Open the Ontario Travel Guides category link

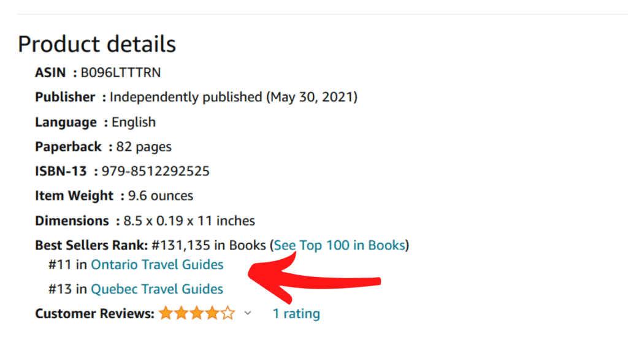coord(157,265)
